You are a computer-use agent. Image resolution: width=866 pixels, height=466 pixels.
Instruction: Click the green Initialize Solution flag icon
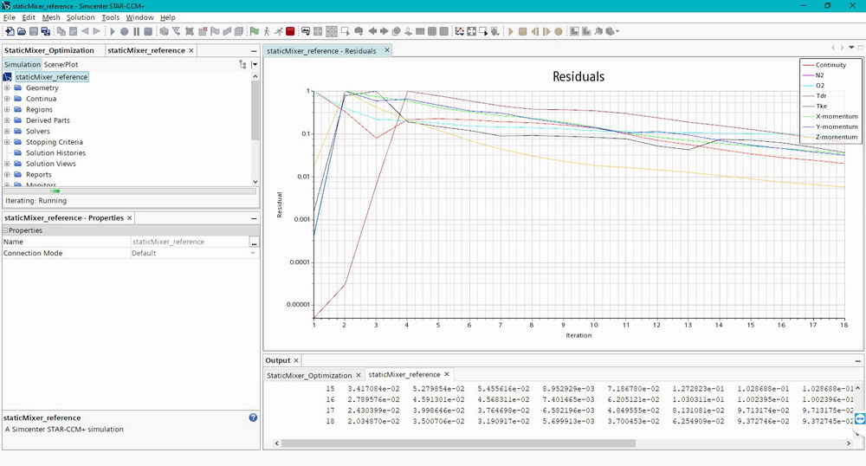pyautogui.click(x=254, y=31)
